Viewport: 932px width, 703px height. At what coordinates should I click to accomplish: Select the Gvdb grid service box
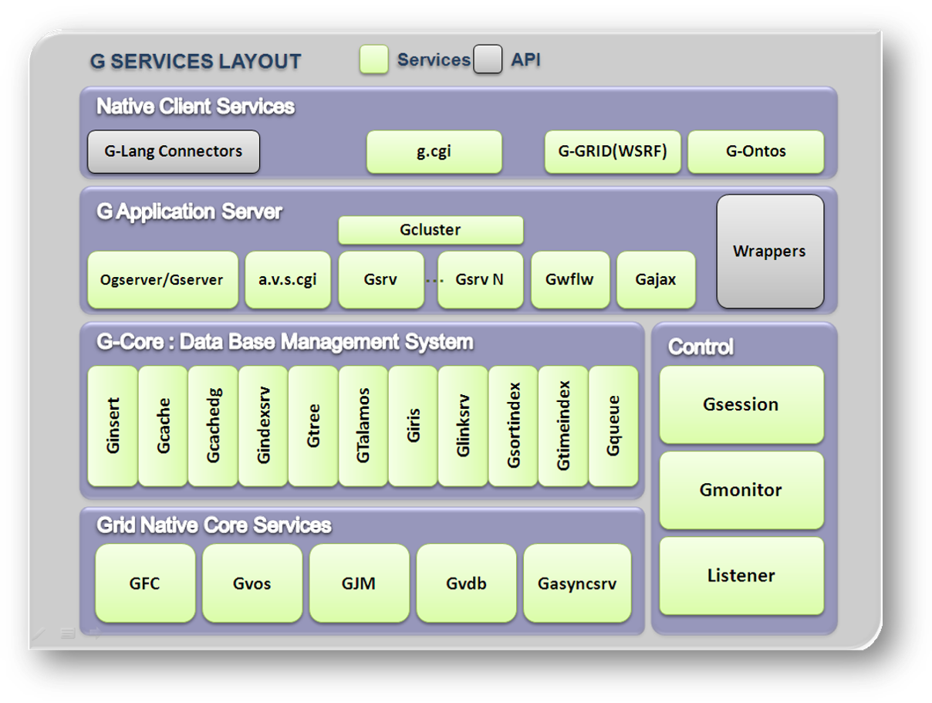tap(466, 583)
